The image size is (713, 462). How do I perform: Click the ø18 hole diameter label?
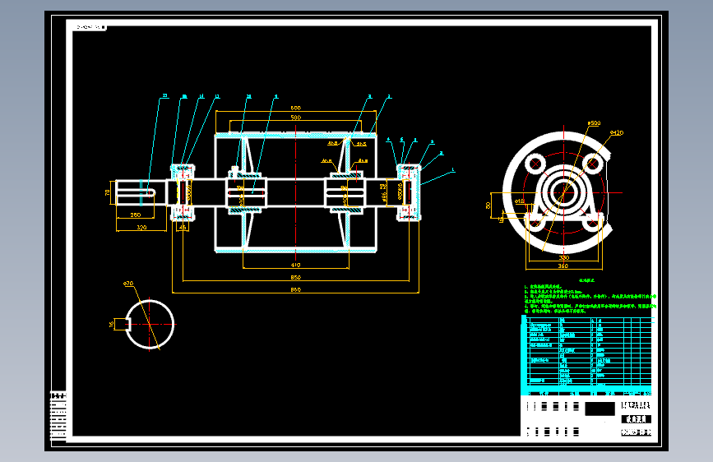519,201
